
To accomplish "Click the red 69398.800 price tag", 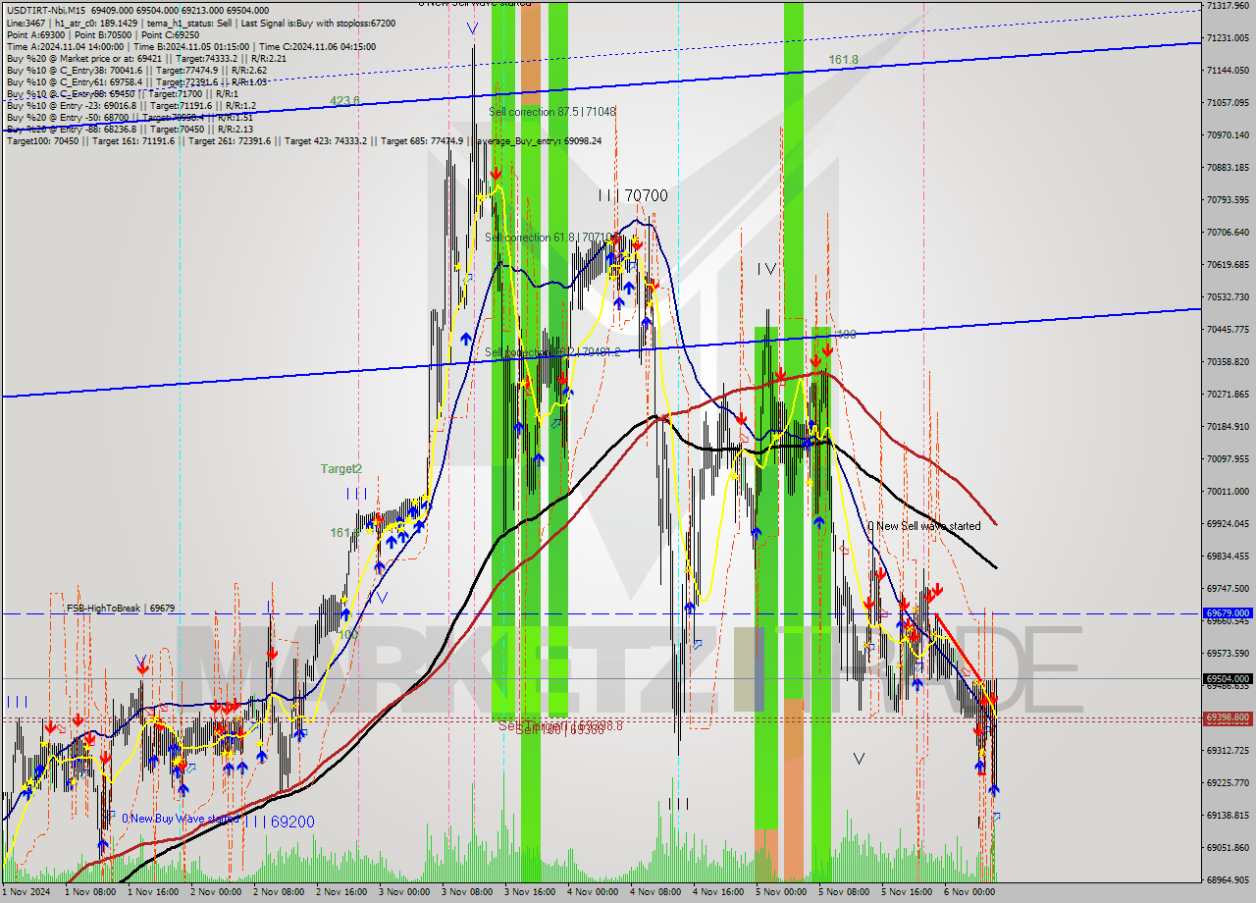I will coord(1228,717).
